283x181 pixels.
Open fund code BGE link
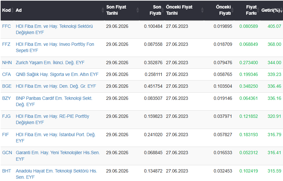coord(7,86)
